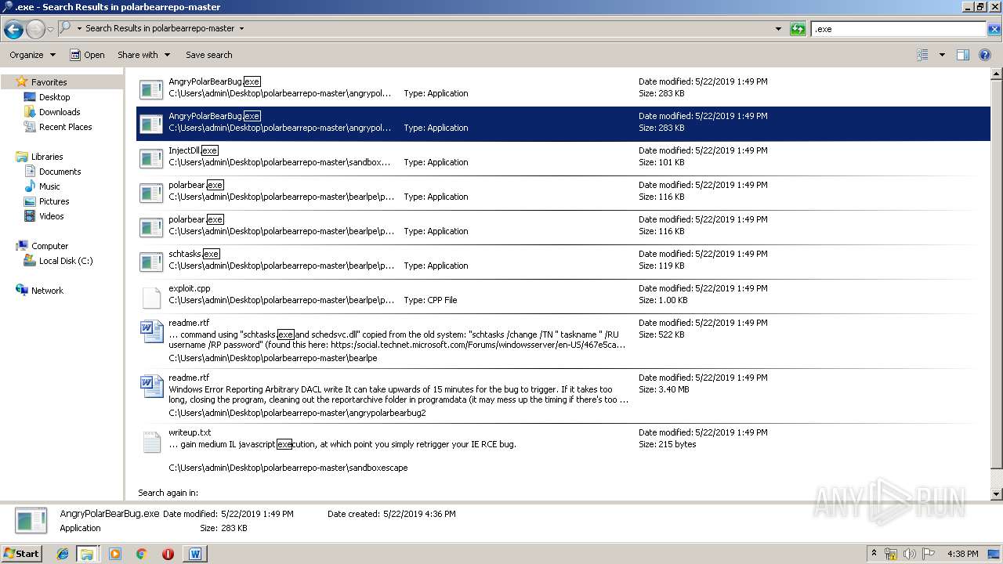The height and width of the screenshot is (564, 1003).
Task: Open the volume tray icon
Action: click(910, 554)
